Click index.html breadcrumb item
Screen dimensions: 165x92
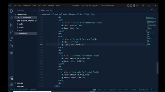click(46, 14)
